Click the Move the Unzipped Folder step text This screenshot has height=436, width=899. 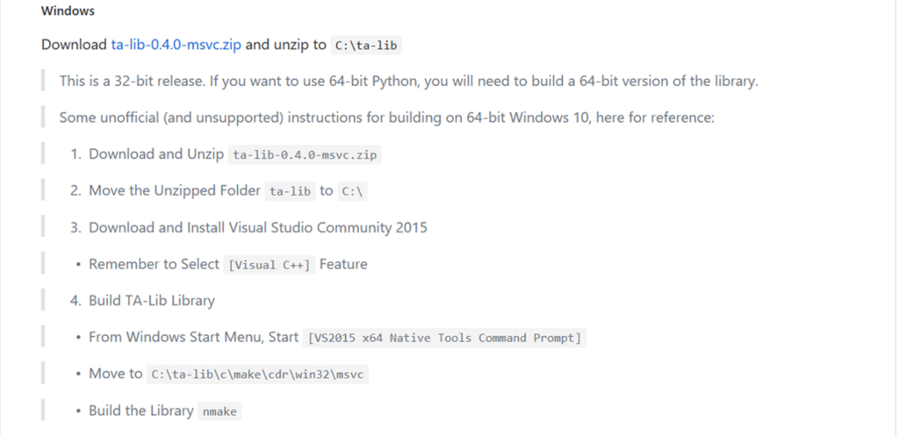[x=175, y=190]
